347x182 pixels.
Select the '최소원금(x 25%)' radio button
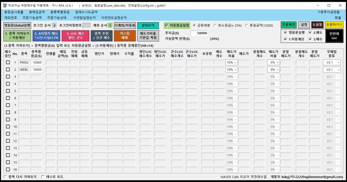tap(215, 25)
